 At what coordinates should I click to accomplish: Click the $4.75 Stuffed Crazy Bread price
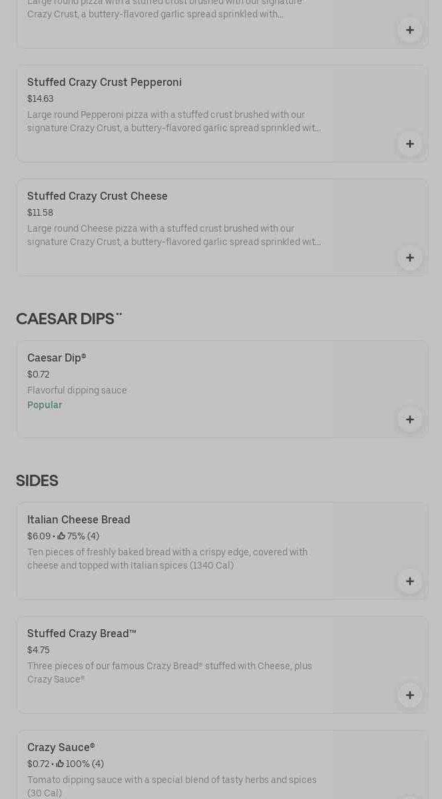(x=39, y=651)
